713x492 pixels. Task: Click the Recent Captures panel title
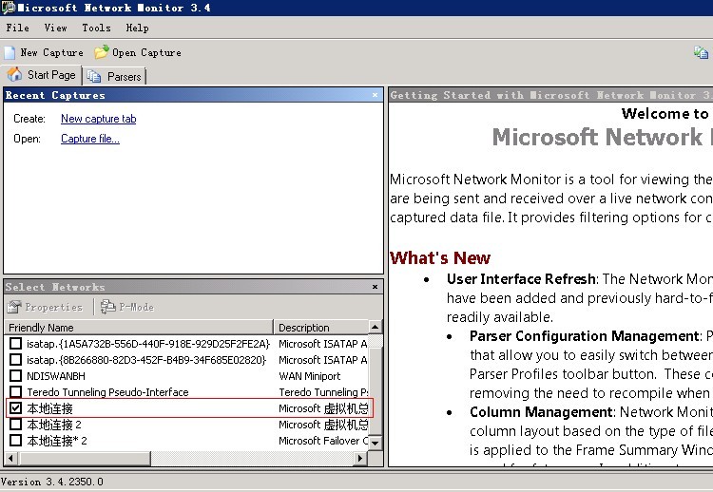pos(55,95)
